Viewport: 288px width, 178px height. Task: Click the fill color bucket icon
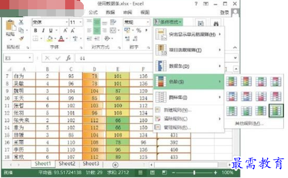50,38
